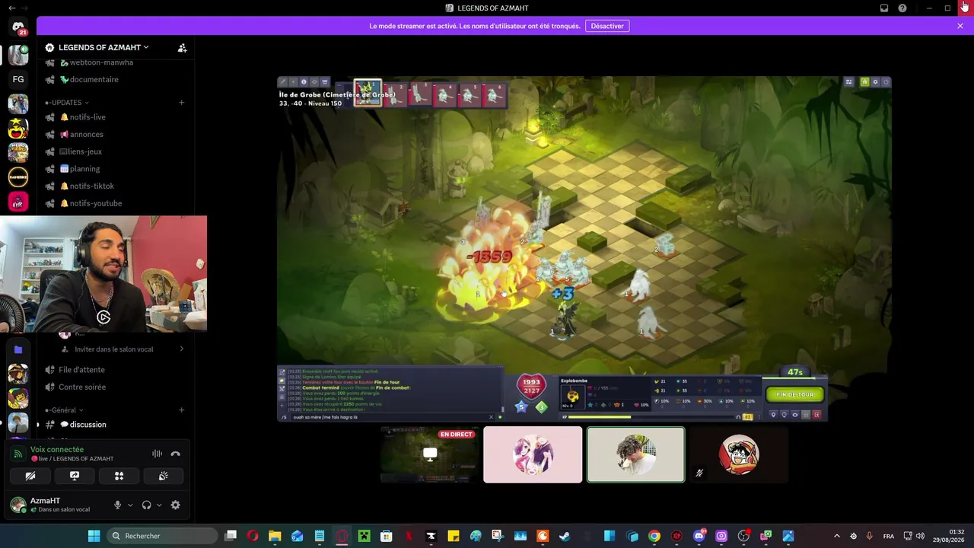The image size is (974, 548).
Task: Open Discord direct messages home icon
Action: click(18, 28)
